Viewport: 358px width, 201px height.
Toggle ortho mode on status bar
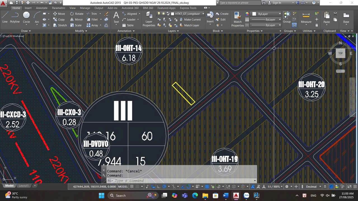[159, 186]
